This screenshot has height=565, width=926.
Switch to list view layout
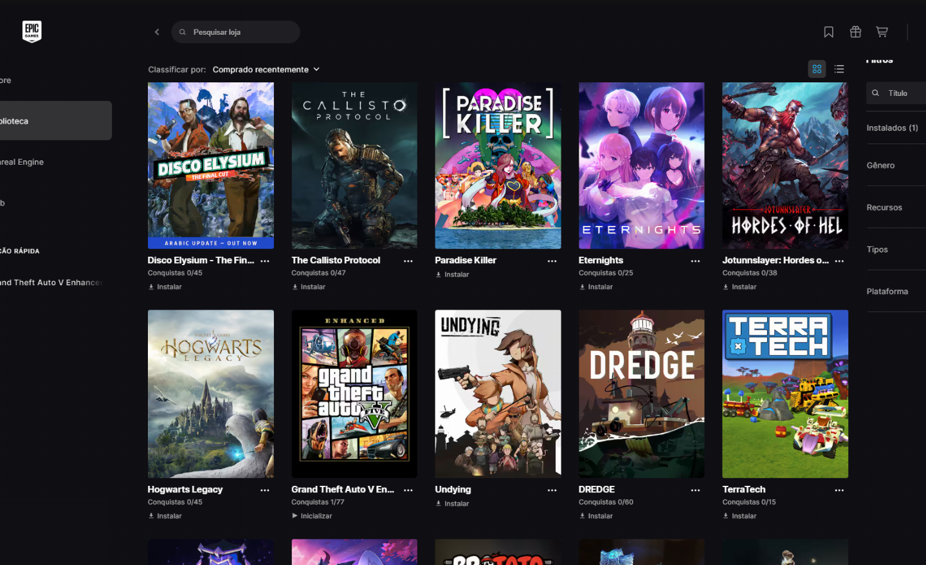tap(839, 69)
